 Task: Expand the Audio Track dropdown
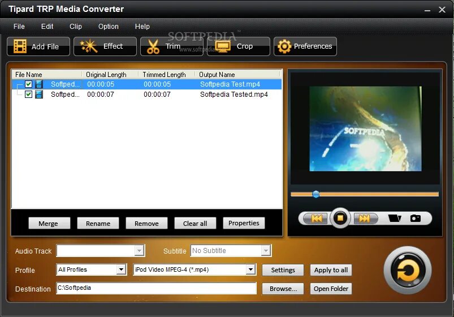click(139, 251)
